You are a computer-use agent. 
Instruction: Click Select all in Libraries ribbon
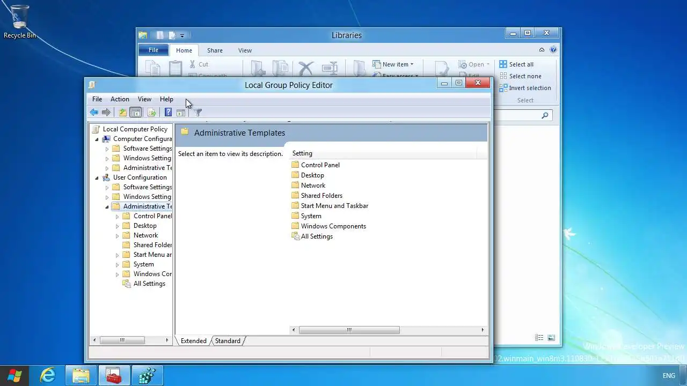[x=516, y=64]
